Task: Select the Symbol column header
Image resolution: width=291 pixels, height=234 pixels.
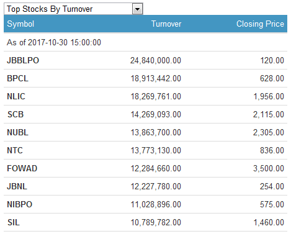Action: click(20, 24)
